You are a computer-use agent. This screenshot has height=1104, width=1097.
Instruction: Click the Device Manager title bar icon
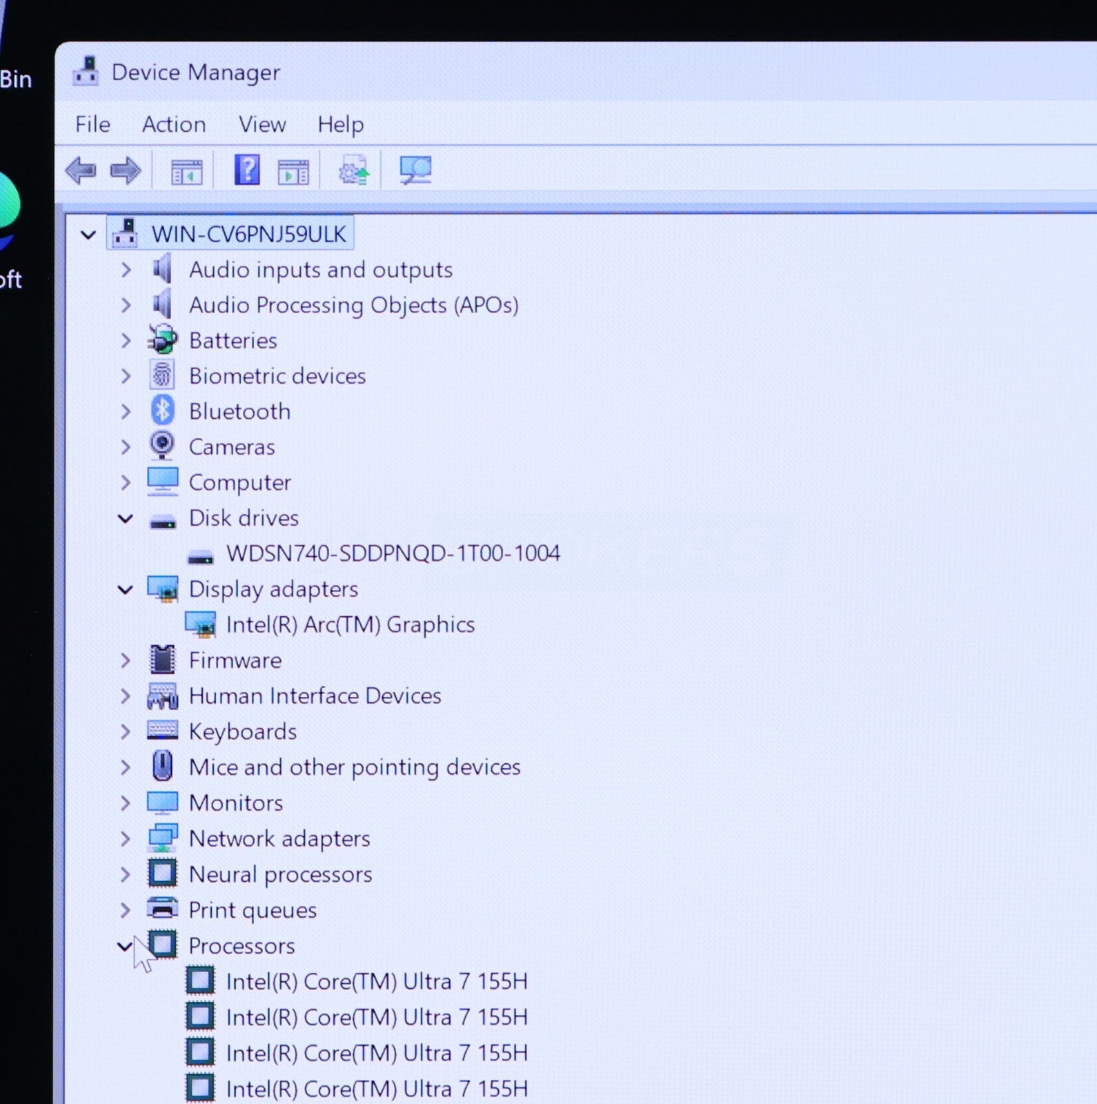(x=86, y=71)
